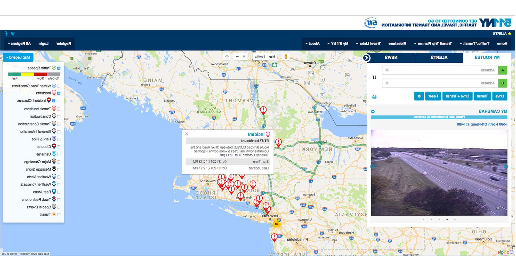This screenshot has height=256, width=516.
Task: Click the incident marker near Philadelphia
Action: point(274,237)
